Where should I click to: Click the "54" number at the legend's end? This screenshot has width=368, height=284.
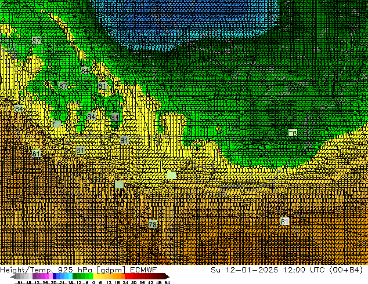[167, 282]
